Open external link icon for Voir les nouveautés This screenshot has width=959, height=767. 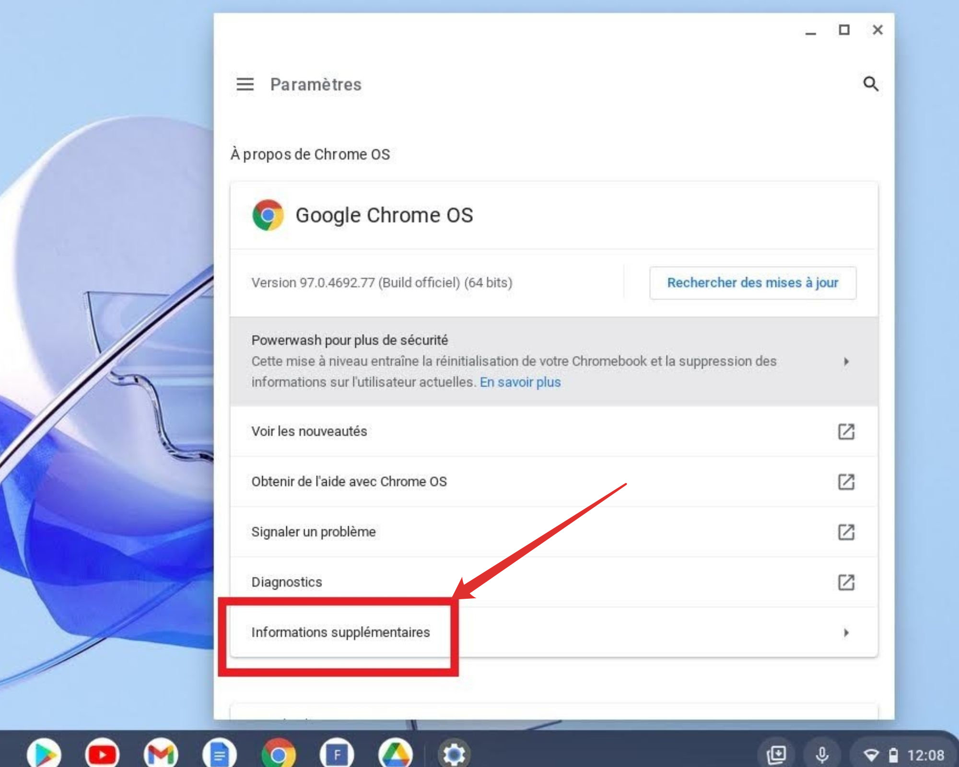(846, 431)
